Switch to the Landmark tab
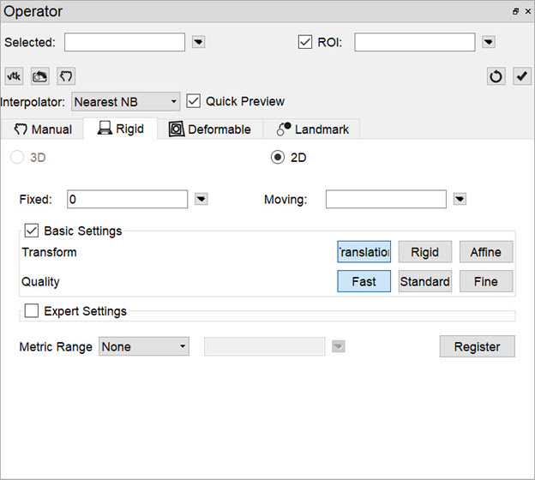 point(313,129)
